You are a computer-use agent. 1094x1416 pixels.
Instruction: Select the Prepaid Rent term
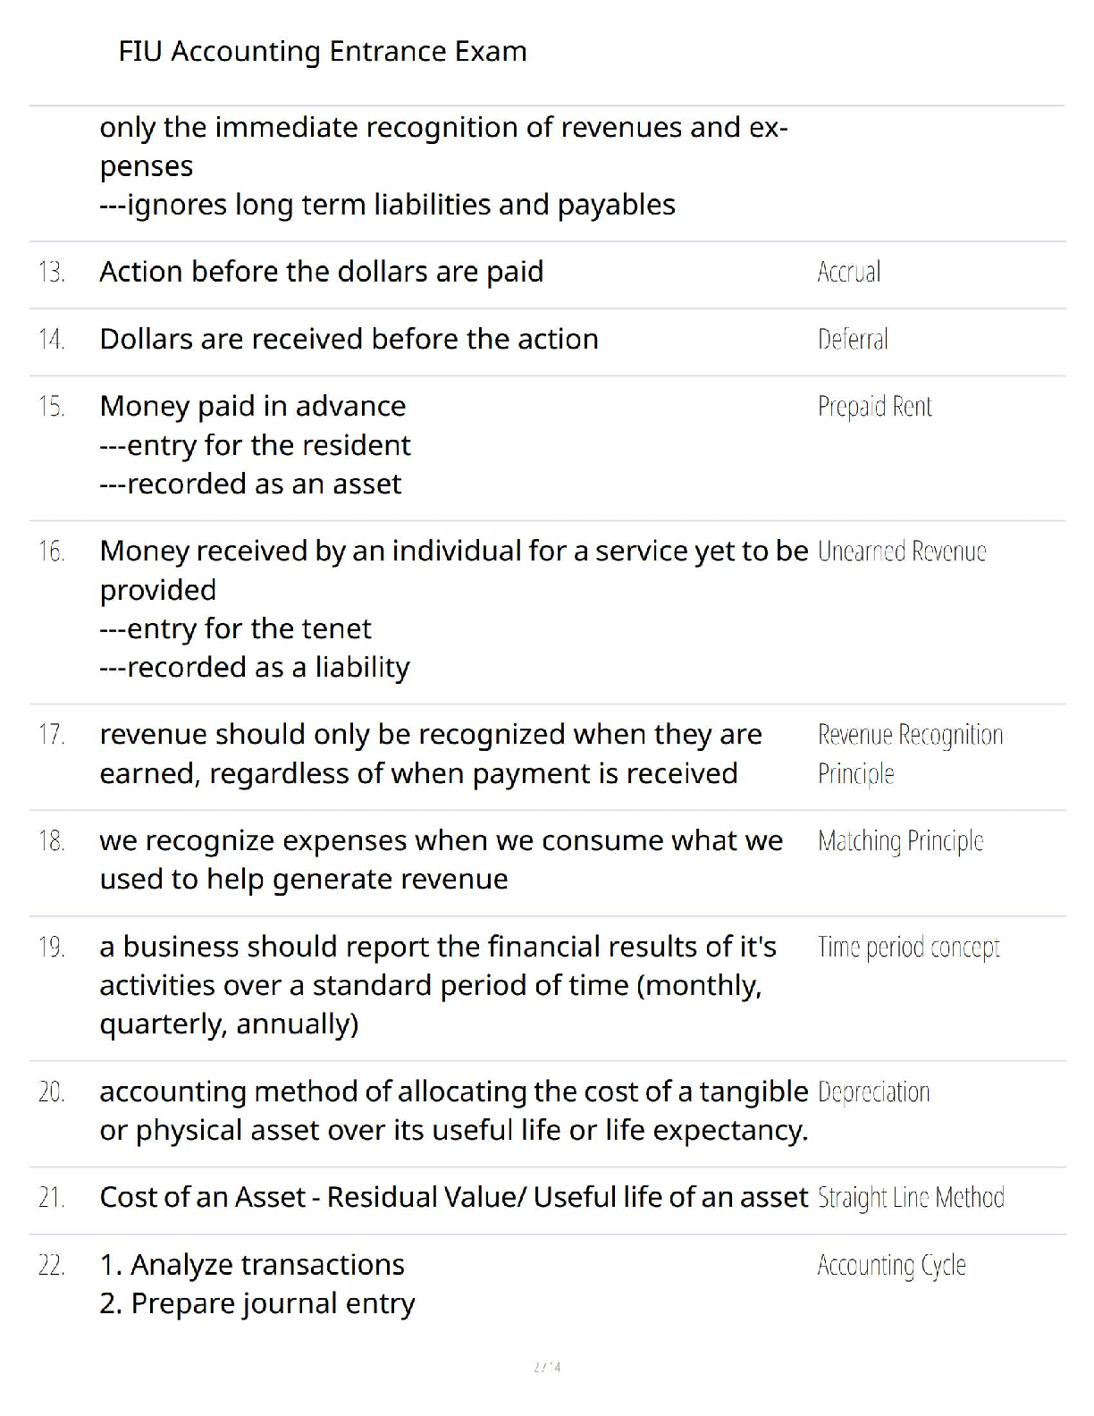coord(874,407)
